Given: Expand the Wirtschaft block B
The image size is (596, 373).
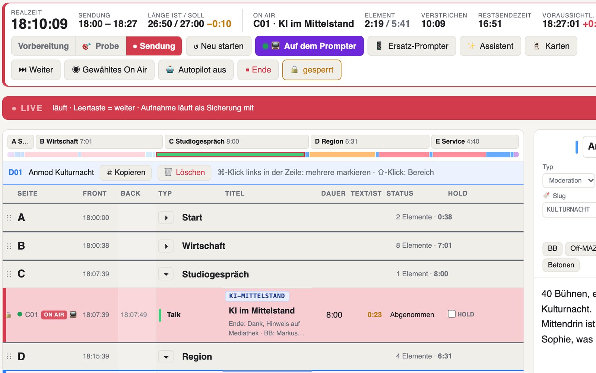Looking at the screenshot, I should pyautogui.click(x=166, y=246).
